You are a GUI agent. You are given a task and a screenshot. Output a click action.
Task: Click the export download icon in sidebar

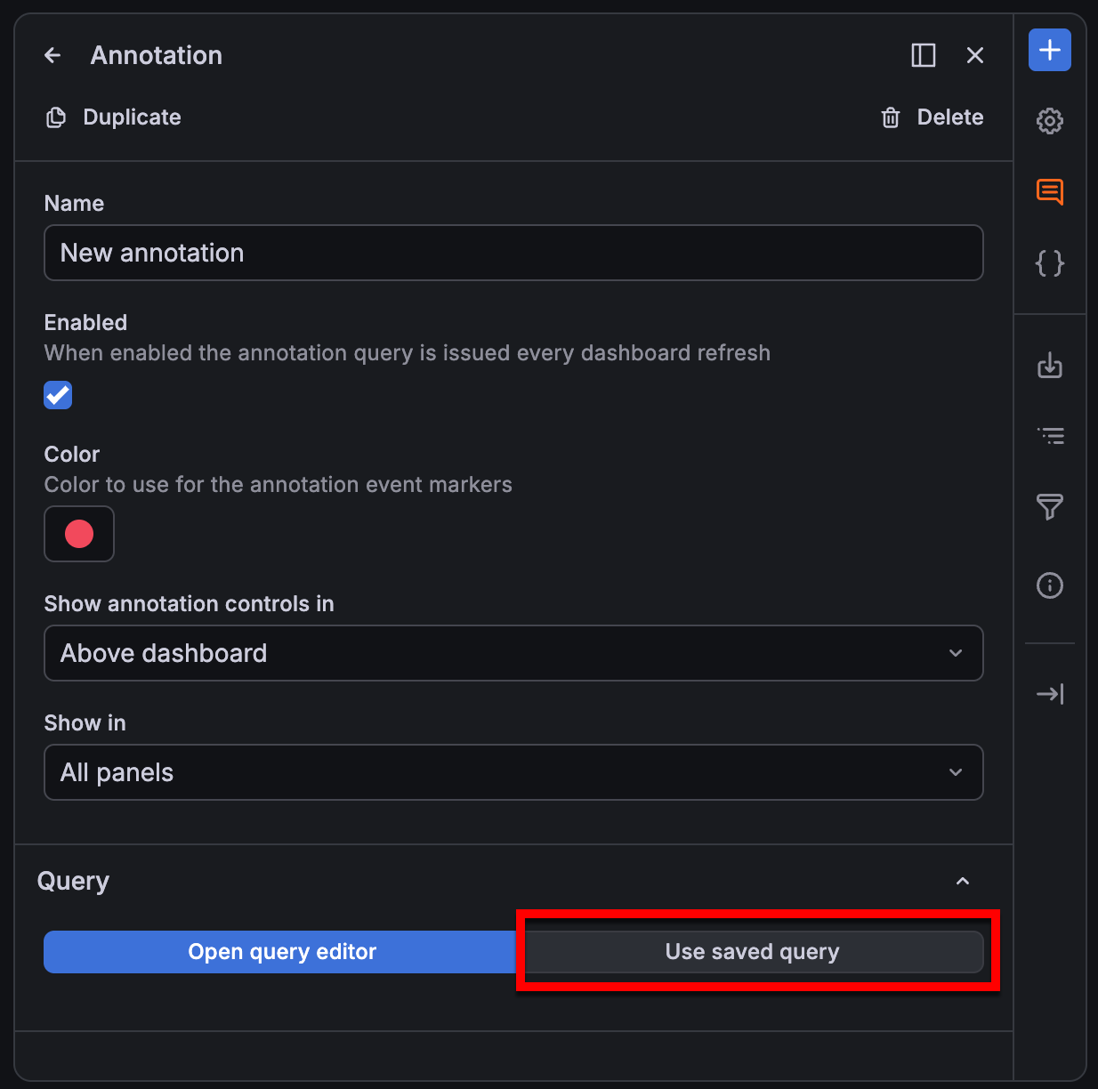[1050, 365]
